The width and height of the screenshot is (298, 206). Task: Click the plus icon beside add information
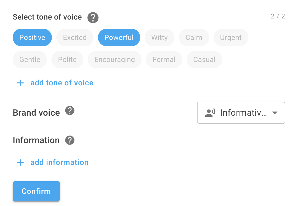(x=20, y=162)
